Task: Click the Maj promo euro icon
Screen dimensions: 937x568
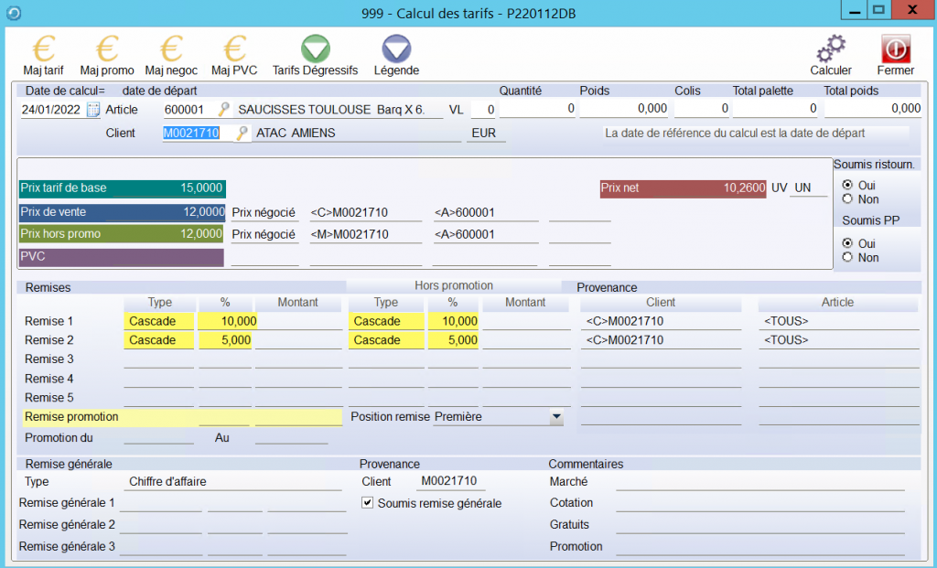Action: (107, 49)
